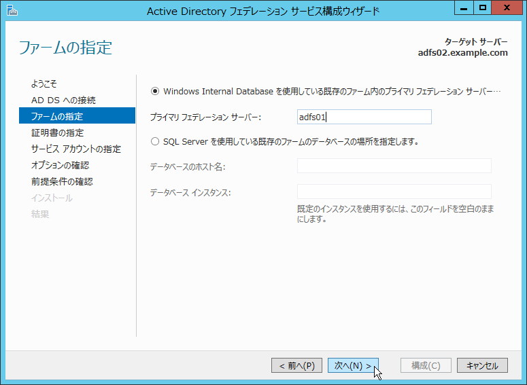Select the SQL Server database radio button
Viewport: 527px width, 385px height.
(x=155, y=142)
